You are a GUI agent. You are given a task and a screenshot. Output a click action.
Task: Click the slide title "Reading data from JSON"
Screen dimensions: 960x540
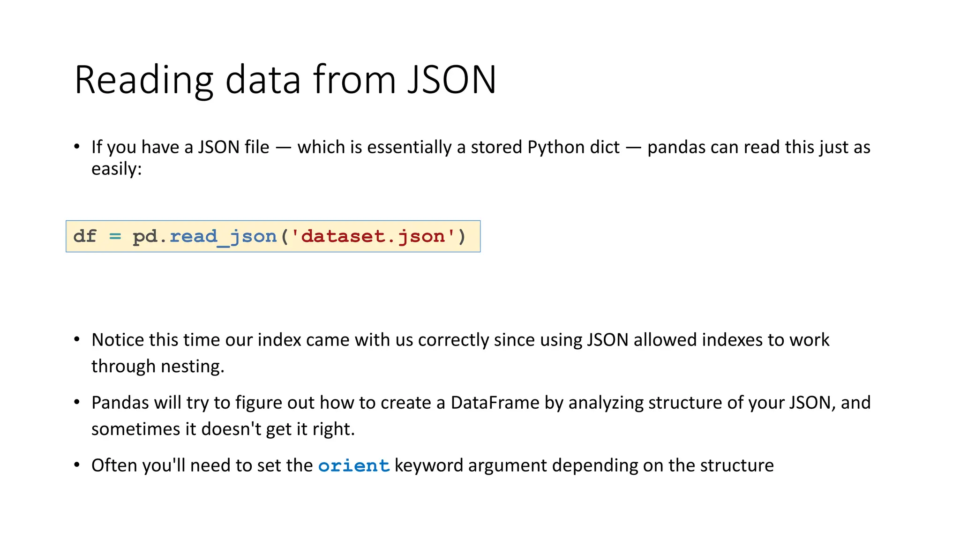coord(285,80)
